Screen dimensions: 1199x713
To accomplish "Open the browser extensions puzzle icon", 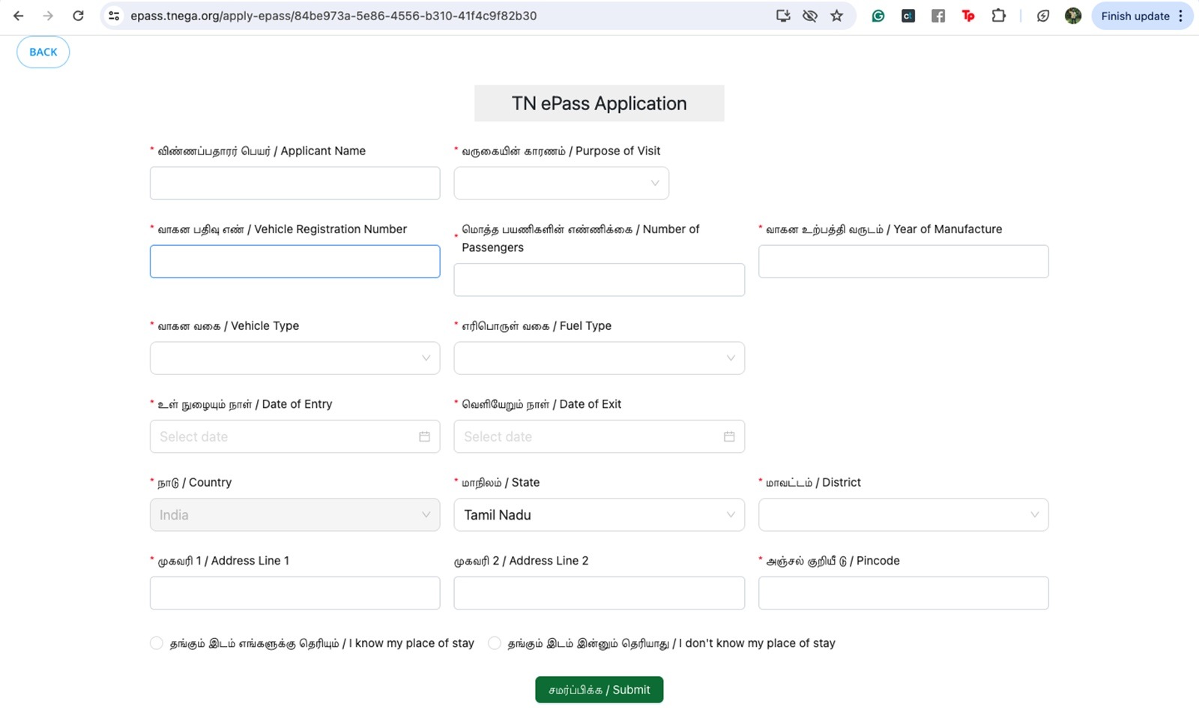I will tap(998, 16).
